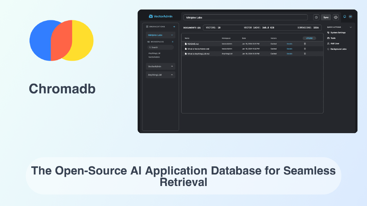This screenshot has width=367, height=206.
Task: Select AnythingLLM in workspace list
Action: (x=154, y=53)
